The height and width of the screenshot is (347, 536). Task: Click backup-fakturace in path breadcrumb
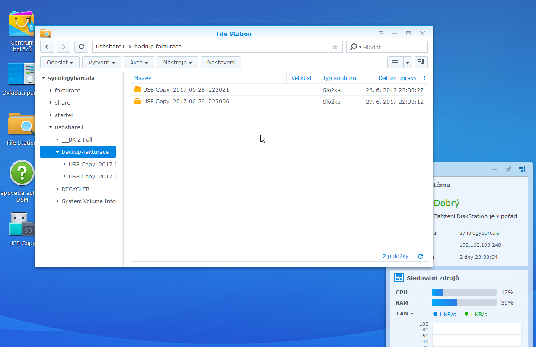point(158,47)
